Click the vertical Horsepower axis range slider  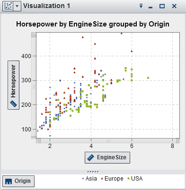click(x=34, y=86)
